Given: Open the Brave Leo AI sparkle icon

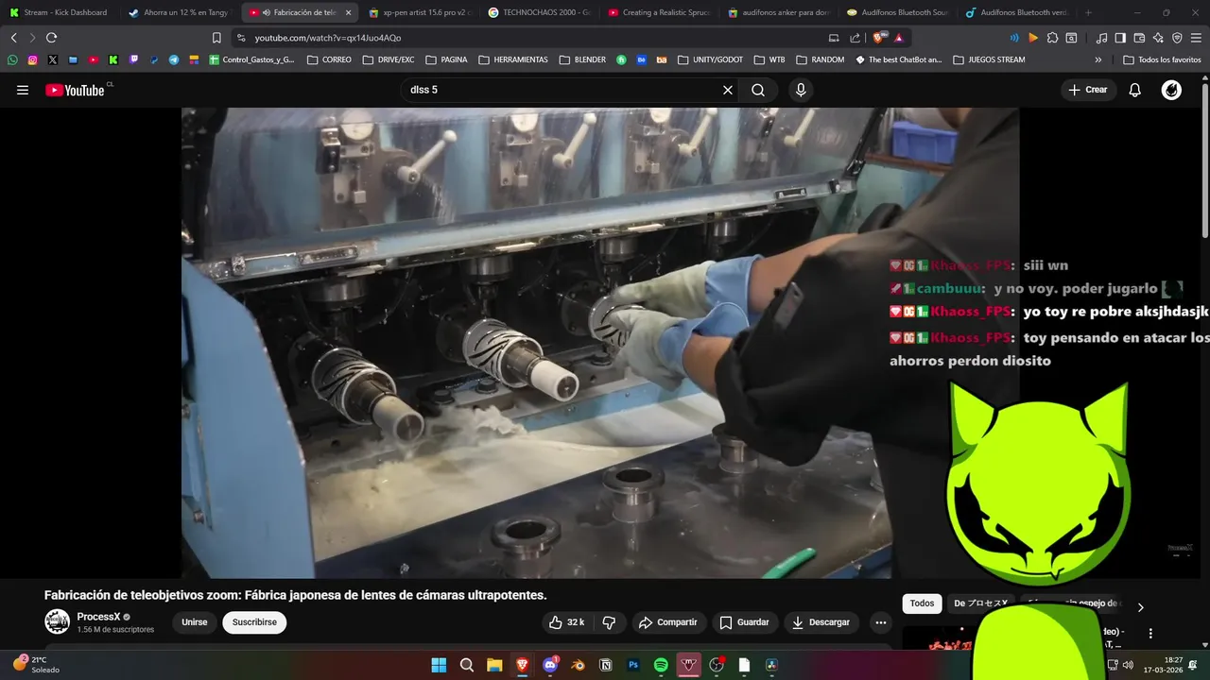Looking at the screenshot, I should click(1158, 38).
